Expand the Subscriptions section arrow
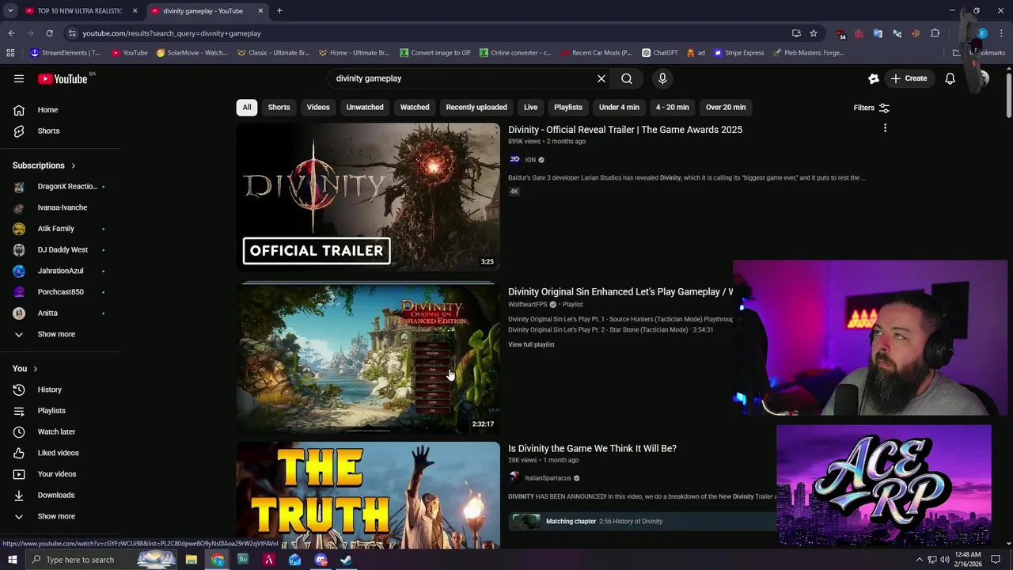The image size is (1013, 570). pos(73,165)
